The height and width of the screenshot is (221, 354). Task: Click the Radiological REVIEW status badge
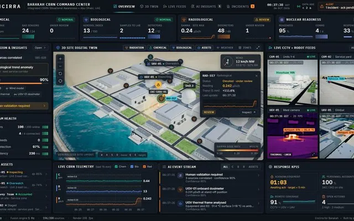262,20
